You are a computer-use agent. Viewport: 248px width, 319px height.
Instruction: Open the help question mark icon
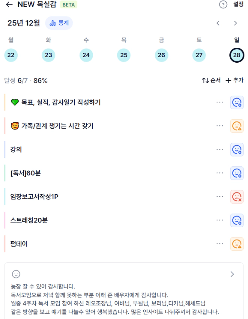223,5
